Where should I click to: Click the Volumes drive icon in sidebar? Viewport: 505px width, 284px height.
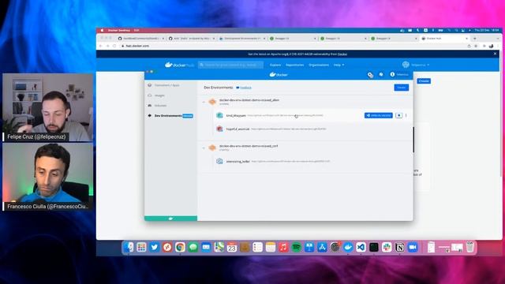point(149,106)
